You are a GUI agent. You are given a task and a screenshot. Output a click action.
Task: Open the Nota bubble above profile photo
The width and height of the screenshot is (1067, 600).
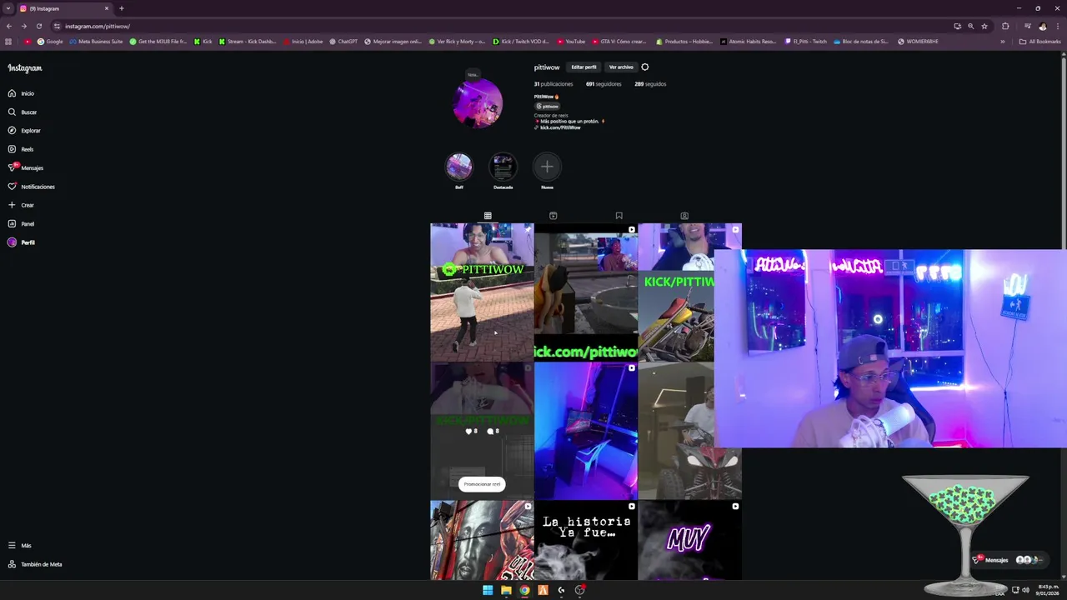click(472, 75)
